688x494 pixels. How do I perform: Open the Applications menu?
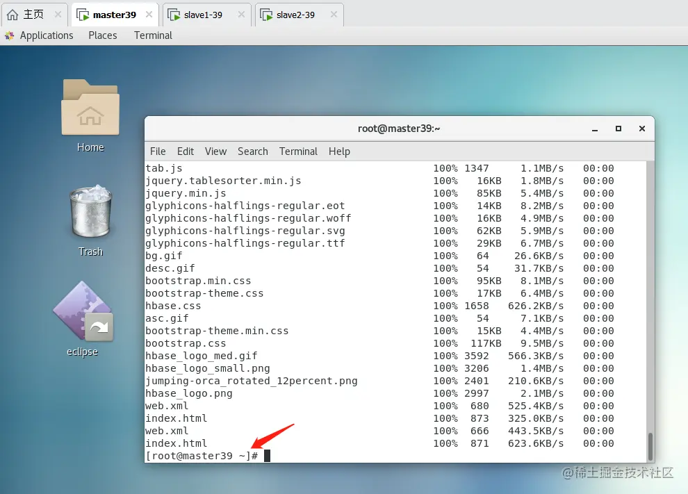[x=47, y=35]
